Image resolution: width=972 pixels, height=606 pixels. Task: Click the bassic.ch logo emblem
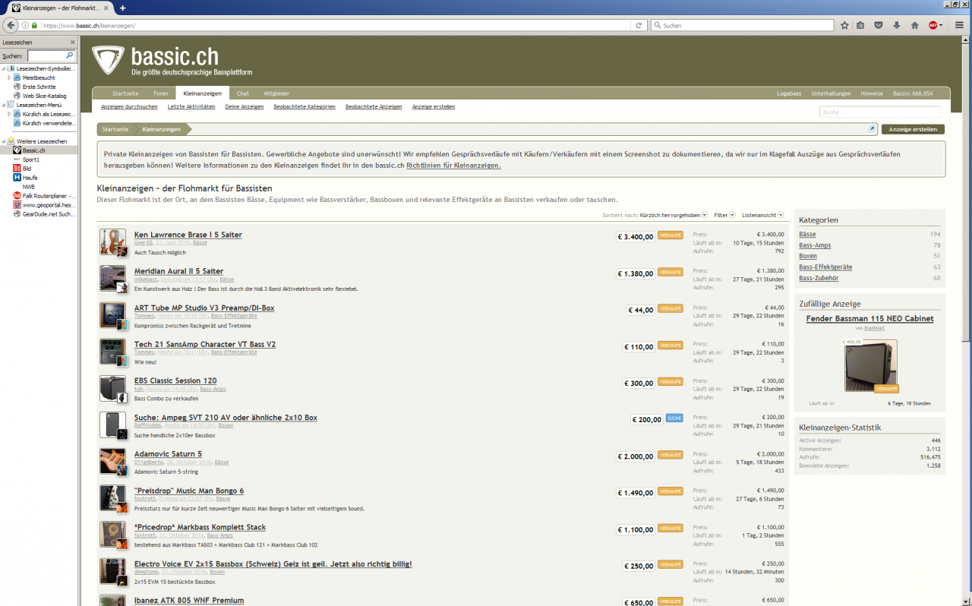108,61
